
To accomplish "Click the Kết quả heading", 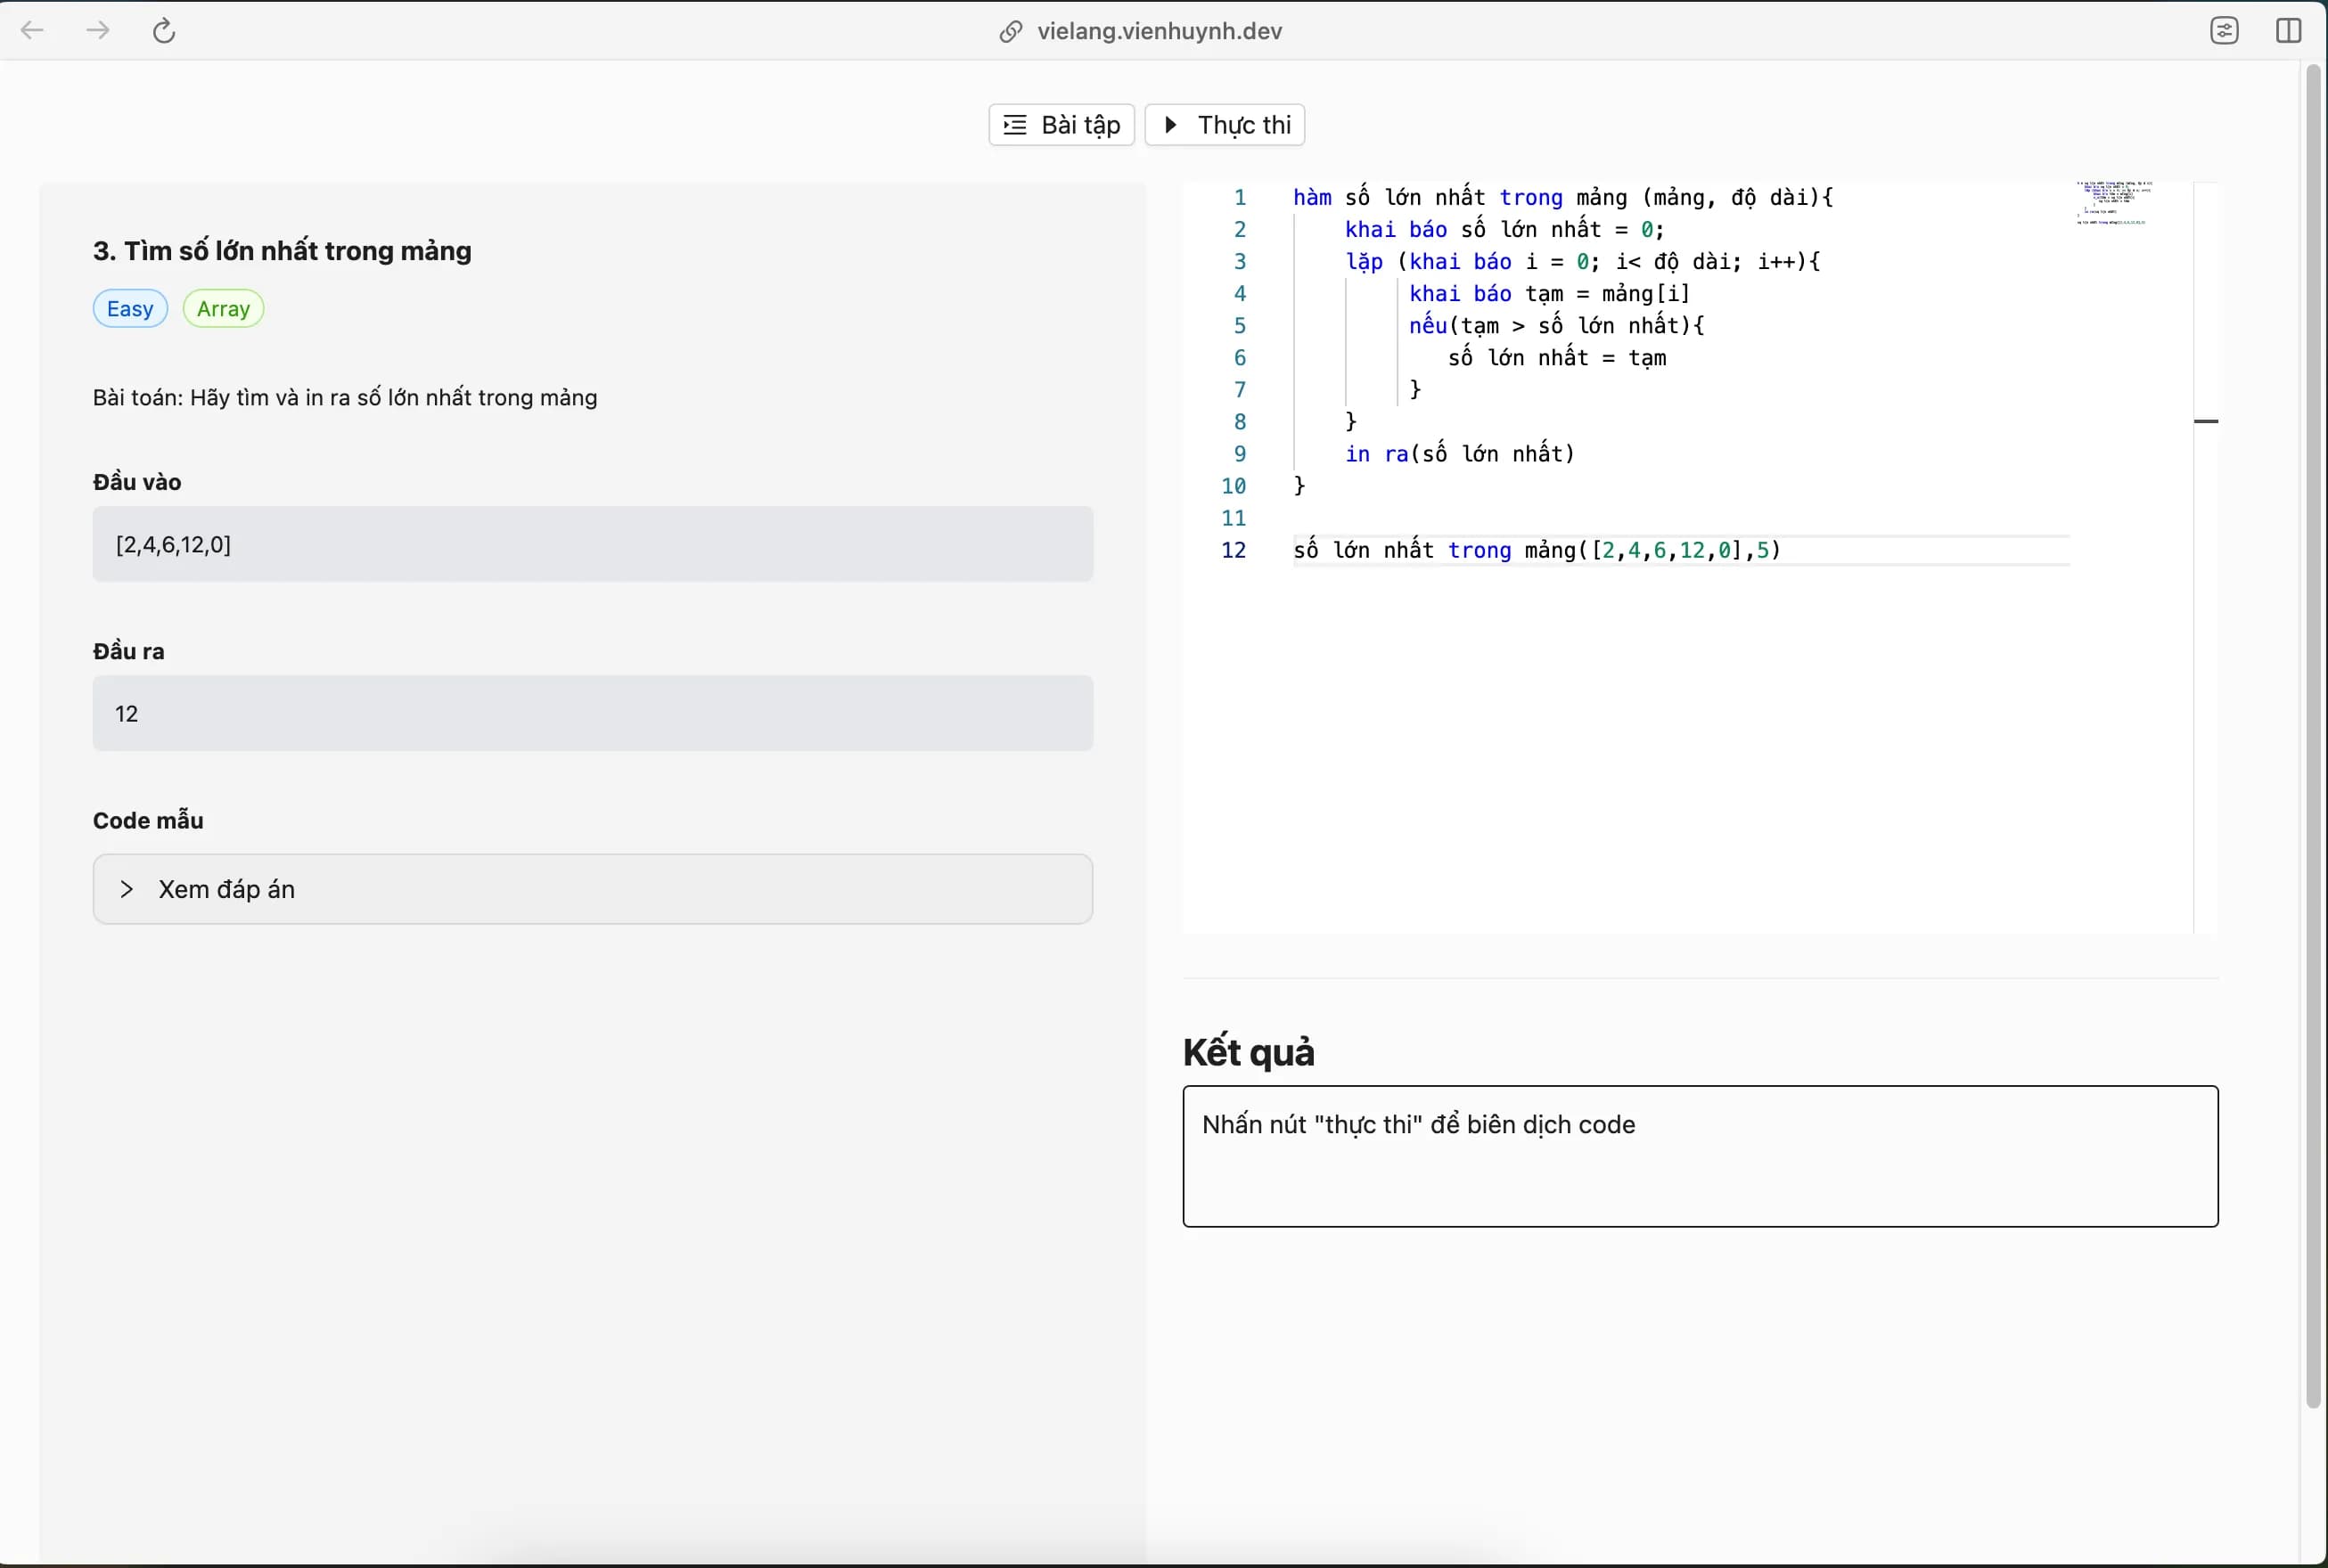I will click(x=1249, y=1052).
